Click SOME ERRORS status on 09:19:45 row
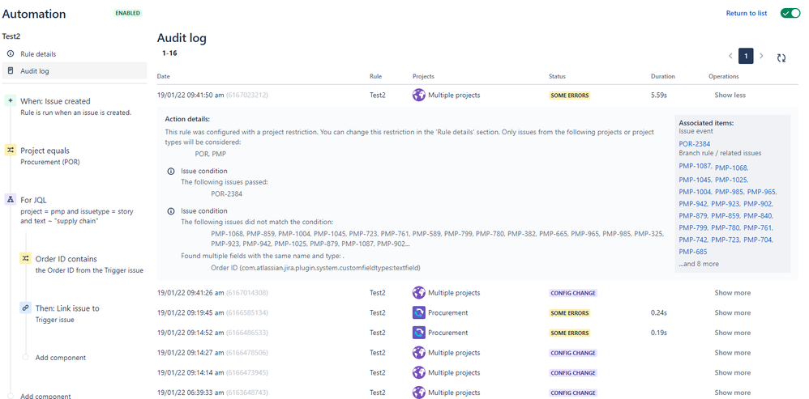This screenshot has width=809, height=399. 569,313
